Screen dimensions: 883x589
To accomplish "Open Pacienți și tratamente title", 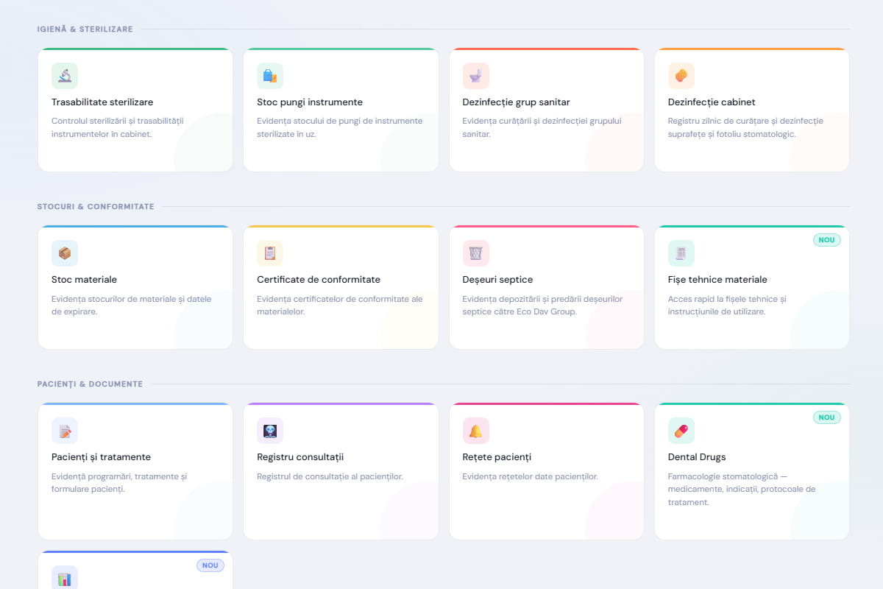I will (101, 457).
